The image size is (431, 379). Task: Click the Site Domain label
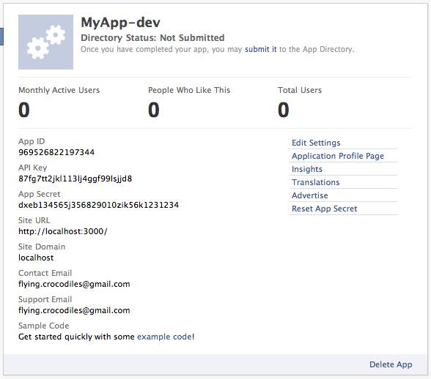pos(42,247)
